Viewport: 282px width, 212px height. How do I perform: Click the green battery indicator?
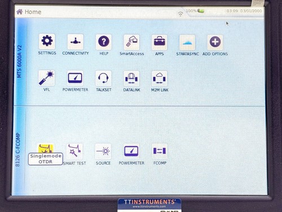click(x=201, y=11)
